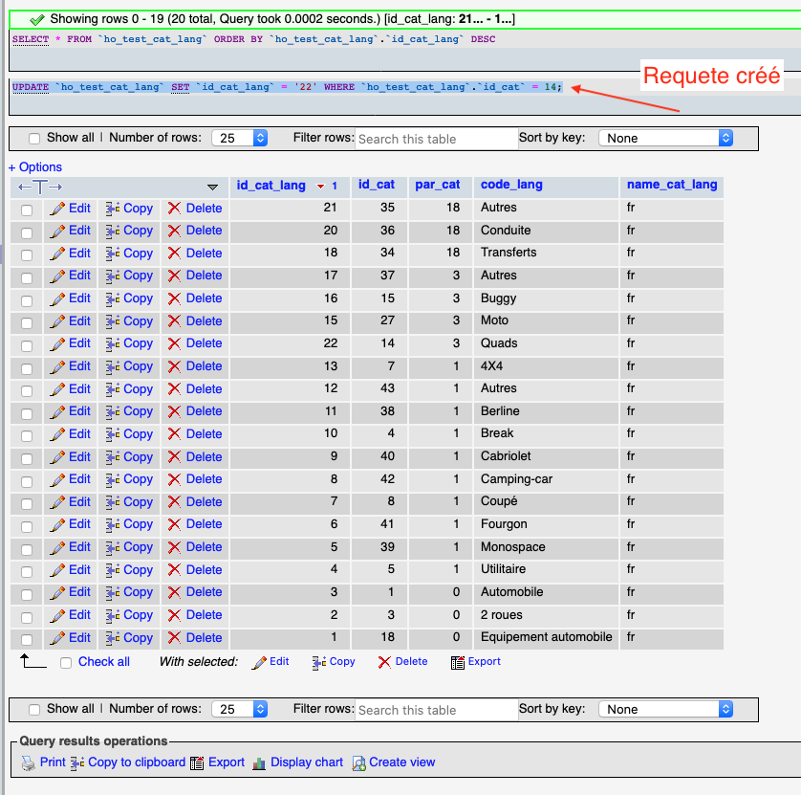This screenshot has height=795, width=801.
Task: Click the Edit pencil icon for the Transferts row
Action: pos(57,254)
